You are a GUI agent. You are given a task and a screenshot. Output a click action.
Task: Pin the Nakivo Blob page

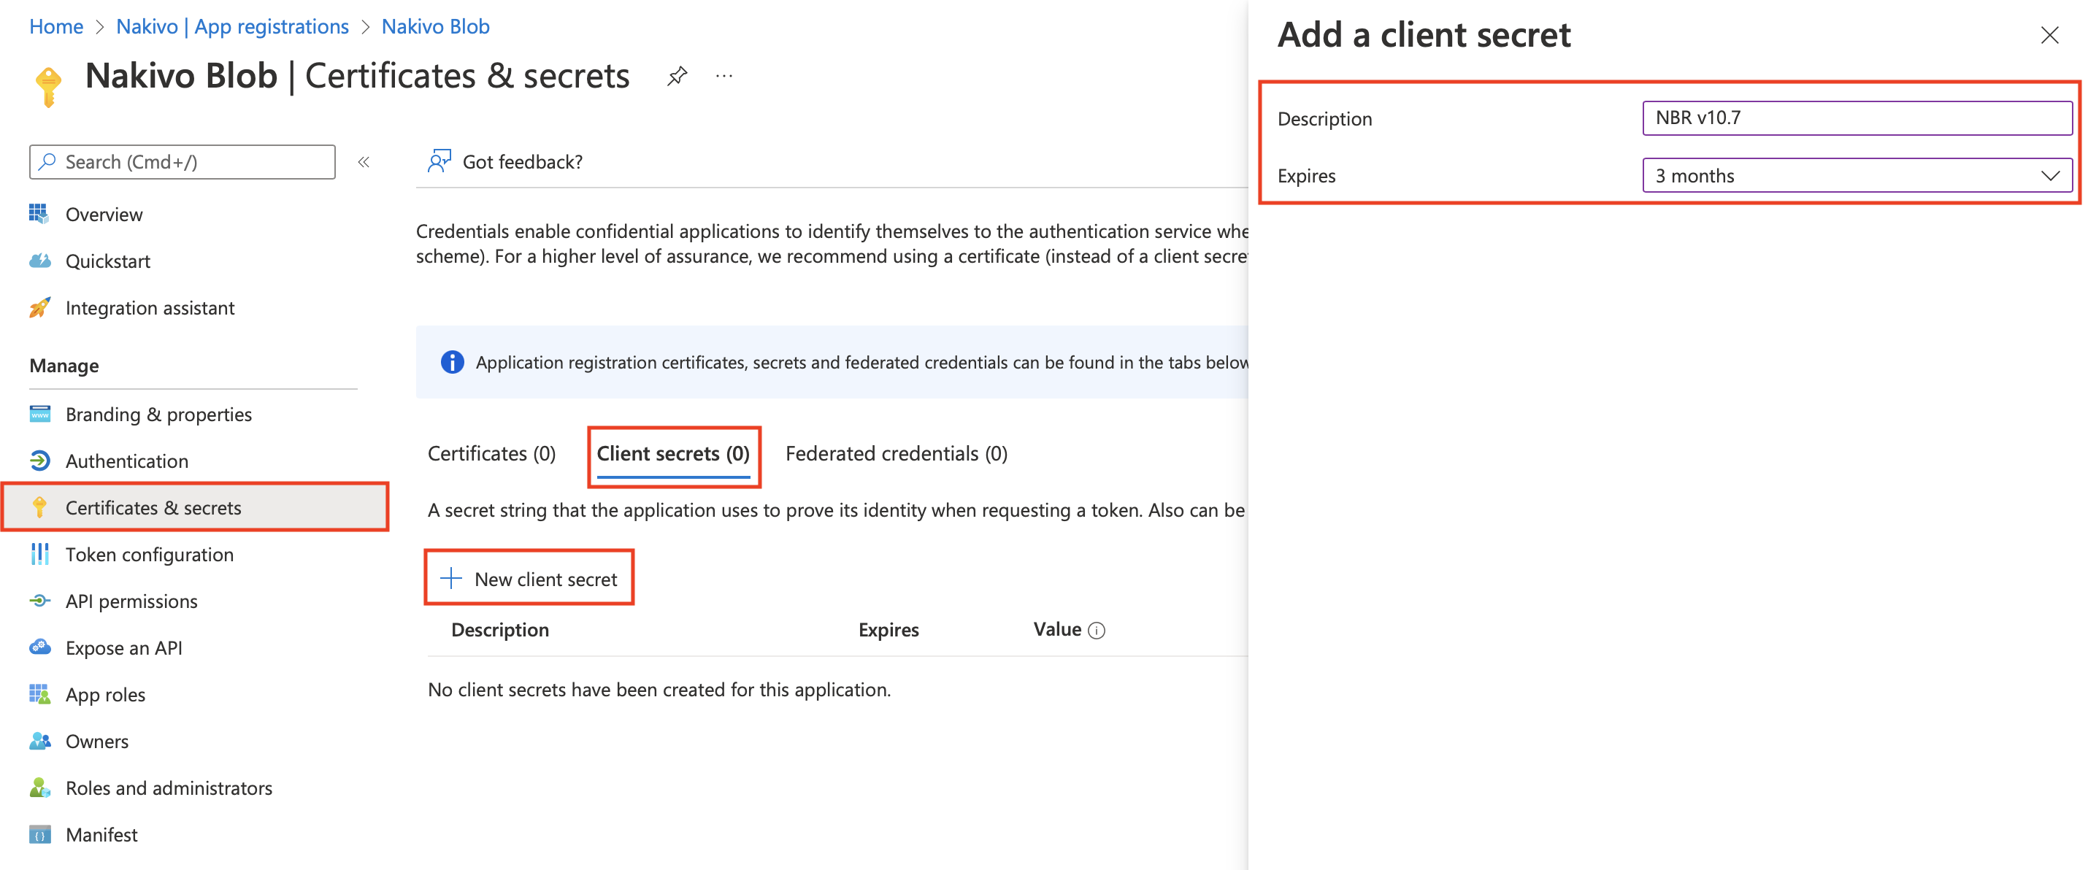click(x=677, y=76)
